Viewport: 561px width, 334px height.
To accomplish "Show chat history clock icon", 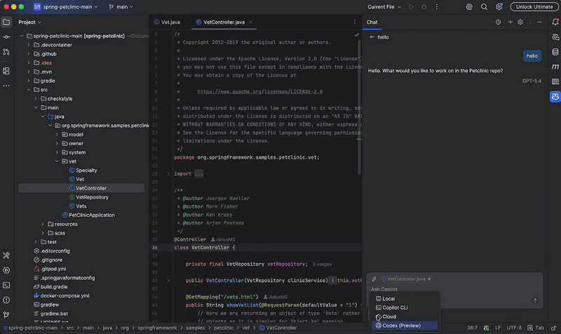I will (498, 22).
